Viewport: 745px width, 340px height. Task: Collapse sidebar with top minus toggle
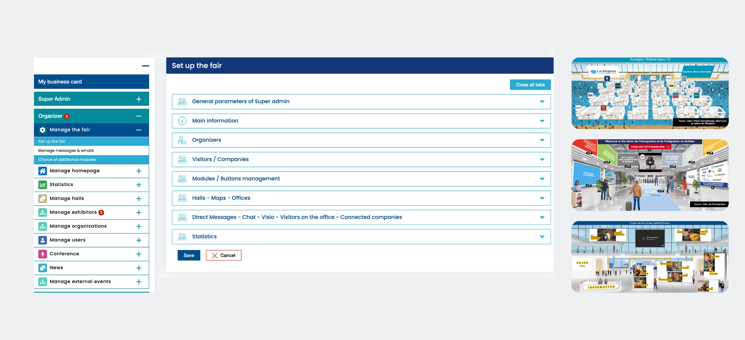(x=145, y=66)
